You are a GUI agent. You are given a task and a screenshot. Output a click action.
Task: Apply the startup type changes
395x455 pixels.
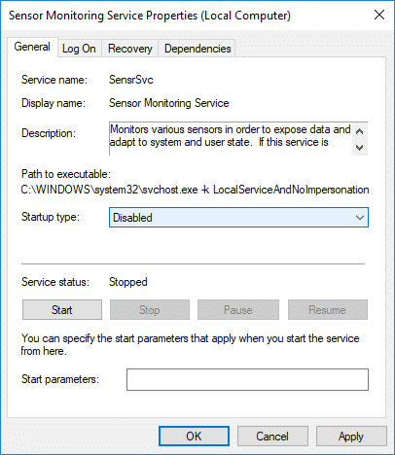click(x=351, y=437)
